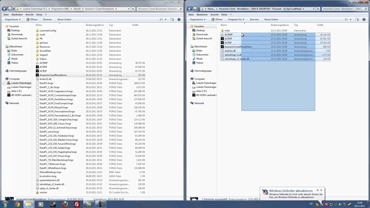
Task: Open Desktop favorite in right sidebar
Action: click(200, 31)
